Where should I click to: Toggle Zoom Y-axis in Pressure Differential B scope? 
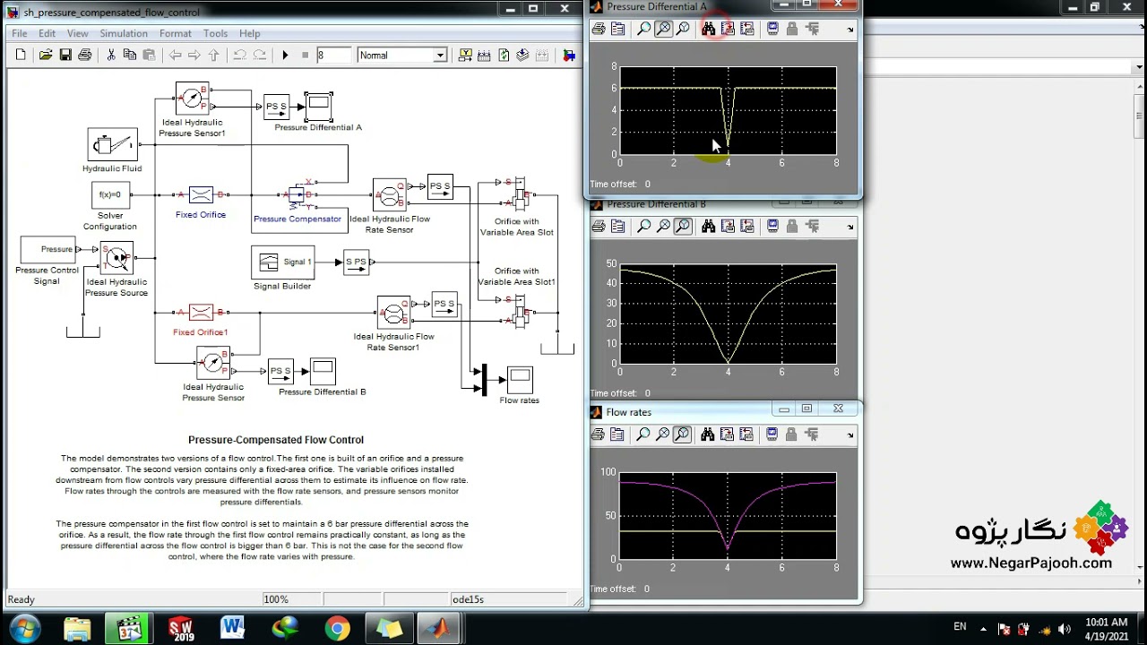(x=683, y=227)
